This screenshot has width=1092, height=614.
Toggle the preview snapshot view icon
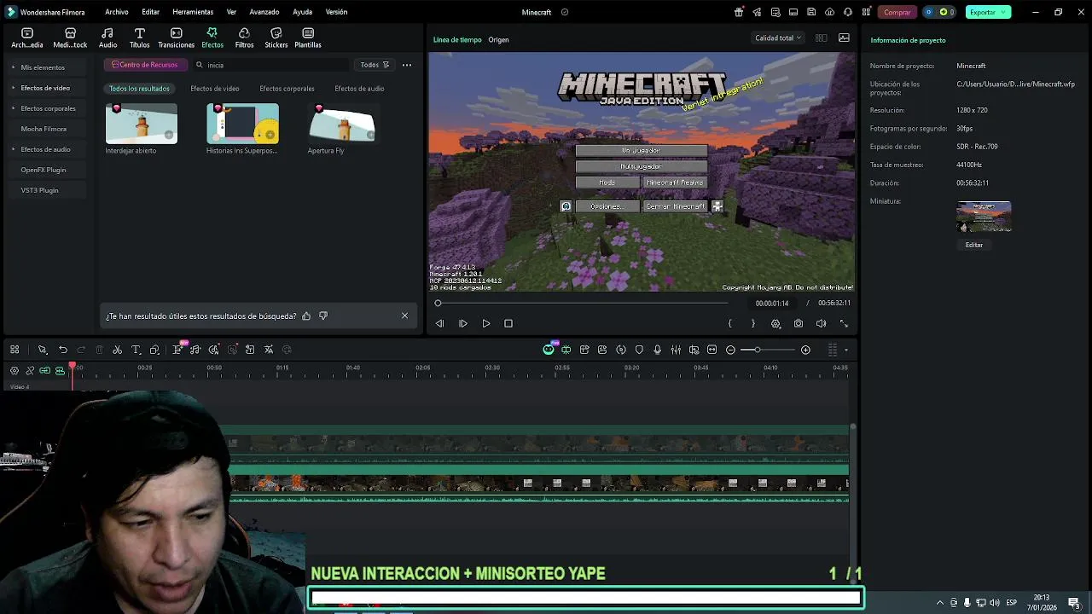tap(844, 38)
